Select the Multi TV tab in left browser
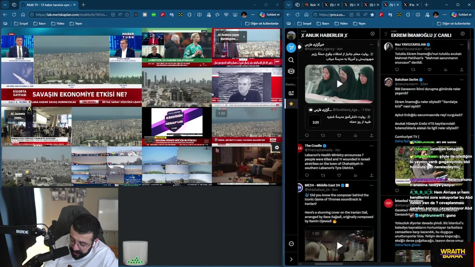This screenshot has width=475, height=267. (48, 5)
